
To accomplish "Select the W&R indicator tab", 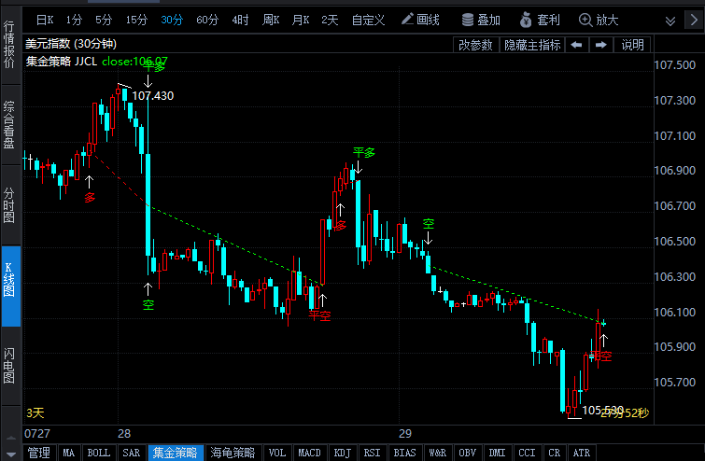I will coord(438,453).
